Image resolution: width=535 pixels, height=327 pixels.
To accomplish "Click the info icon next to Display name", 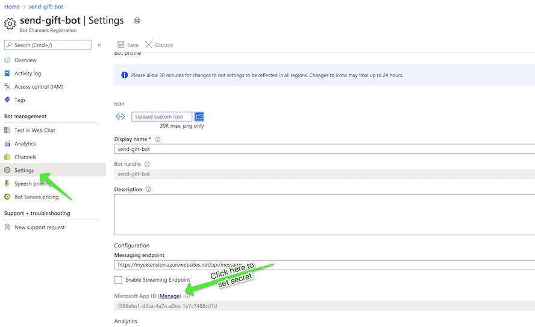I will (x=158, y=139).
